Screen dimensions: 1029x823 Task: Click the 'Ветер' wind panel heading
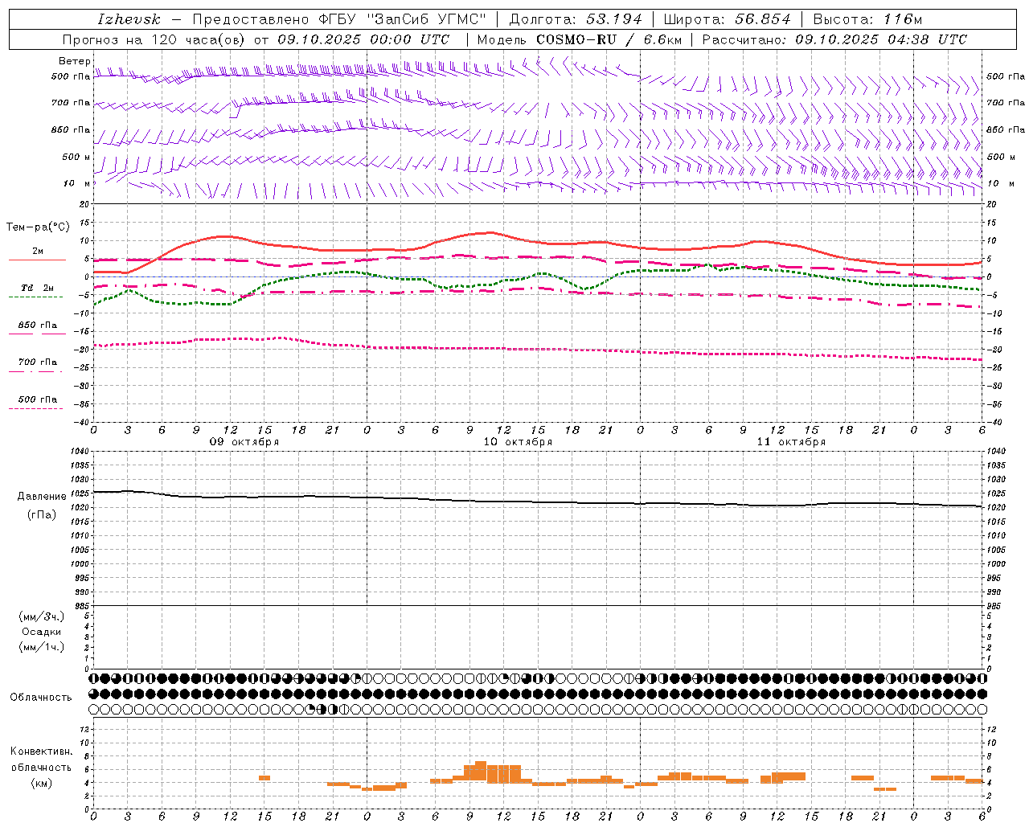(x=75, y=61)
